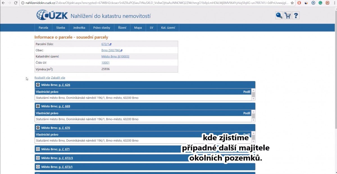337x174 pixels.
Task: Open the p. č. 669 parcel link
Action: [x=64, y=106]
